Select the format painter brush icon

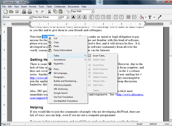point(160,17)
